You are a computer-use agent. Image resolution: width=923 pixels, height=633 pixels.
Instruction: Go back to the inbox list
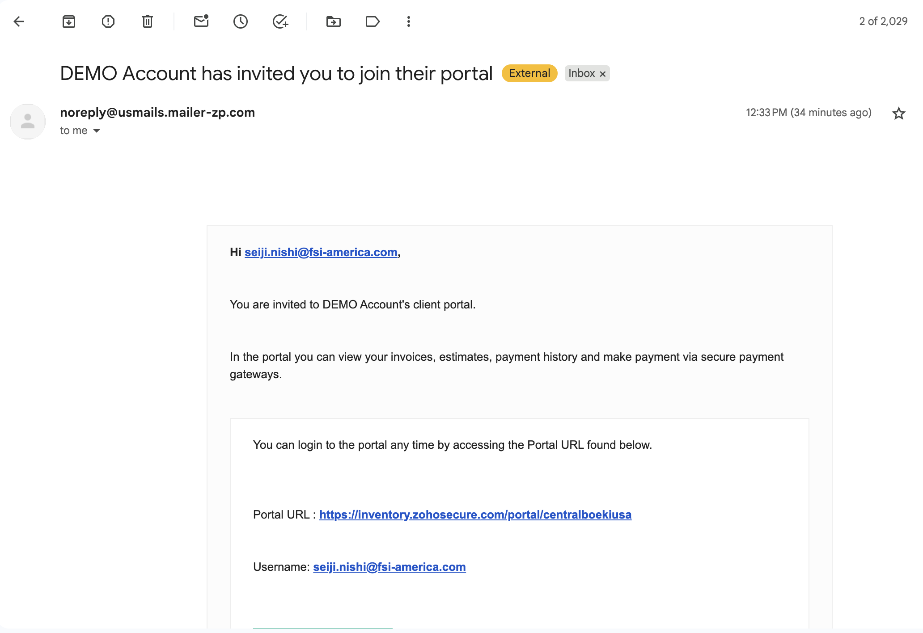click(x=19, y=21)
